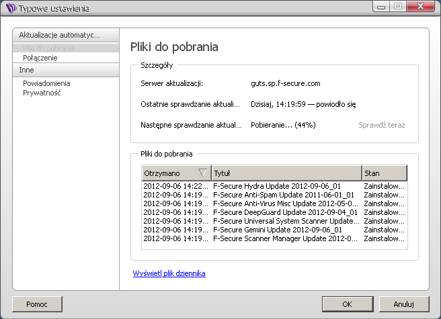Sort by the Stan column header
Viewport: 441px width, 319px height.
(385, 173)
